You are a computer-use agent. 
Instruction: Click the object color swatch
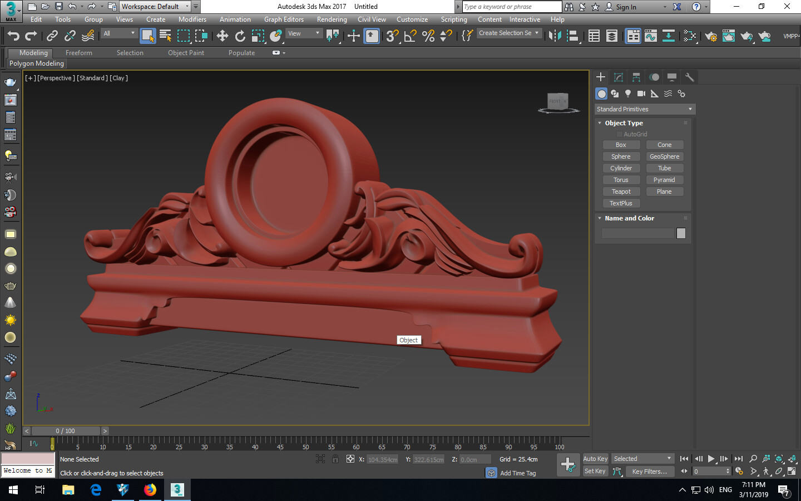click(681, 233)
